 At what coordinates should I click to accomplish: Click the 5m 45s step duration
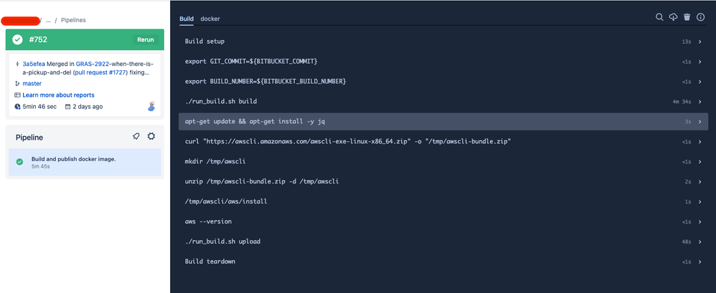click(x=41, y=167)
